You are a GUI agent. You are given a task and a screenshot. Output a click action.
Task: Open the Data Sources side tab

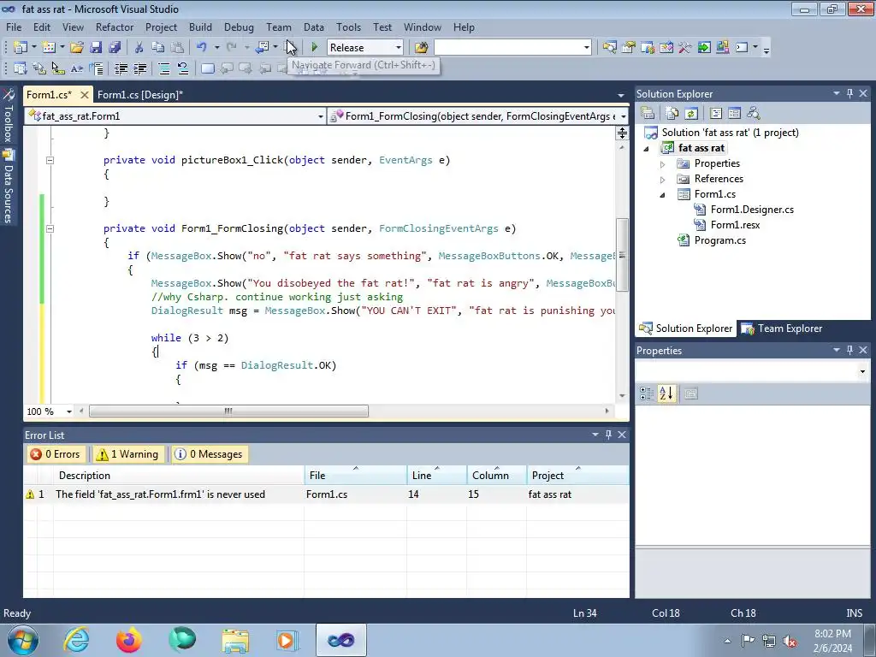8,186
